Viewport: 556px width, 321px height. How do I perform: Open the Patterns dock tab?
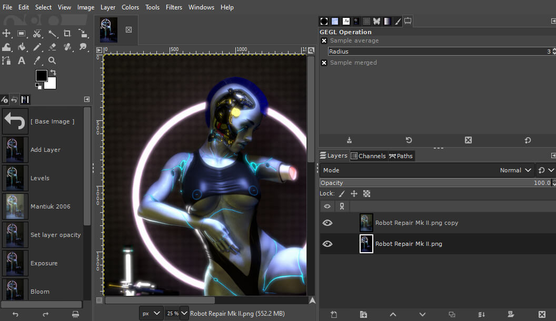coord(335,21)
